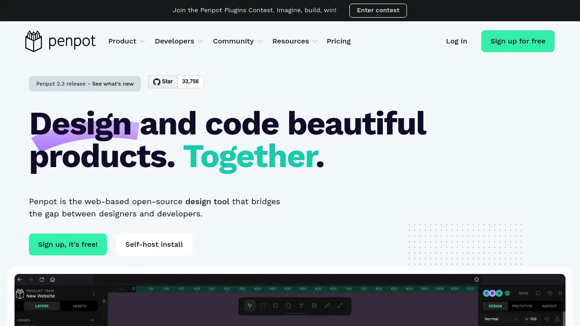This screenshot has width=580, height=326.
Task: Expand the Community menu
Action: pyautogui.click(x=237, y=41)
